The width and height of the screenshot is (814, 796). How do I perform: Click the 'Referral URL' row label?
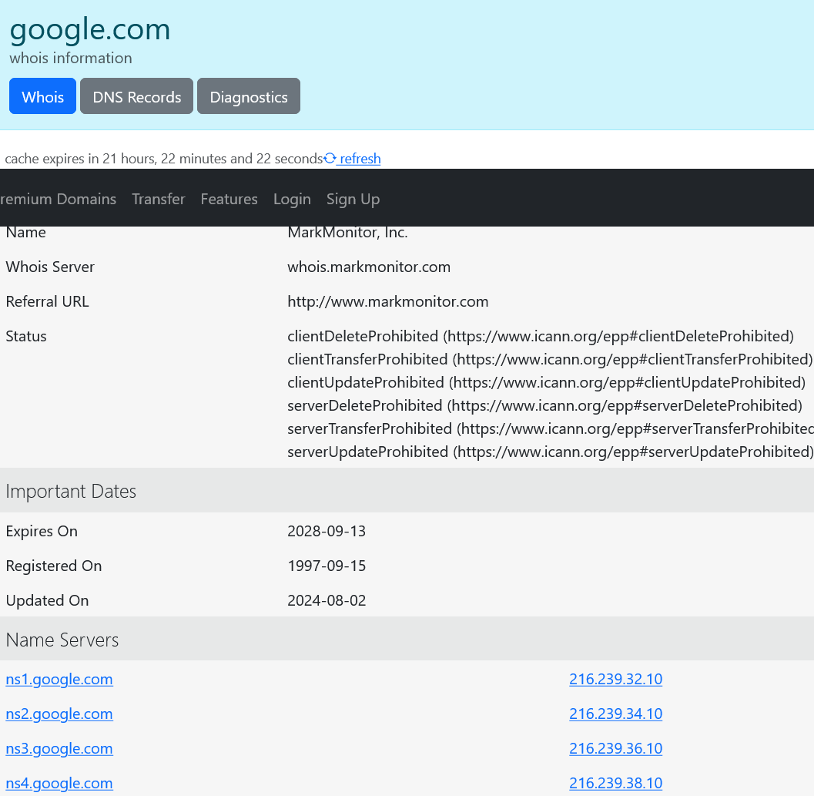pyautogui.click(x=47, y=302)
